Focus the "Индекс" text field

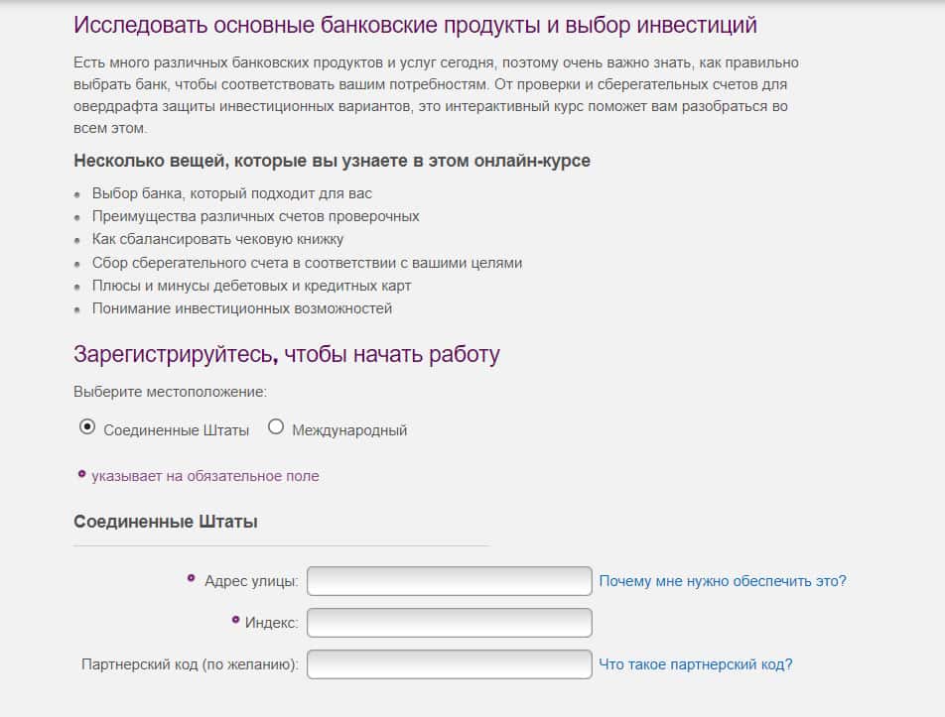449,623
